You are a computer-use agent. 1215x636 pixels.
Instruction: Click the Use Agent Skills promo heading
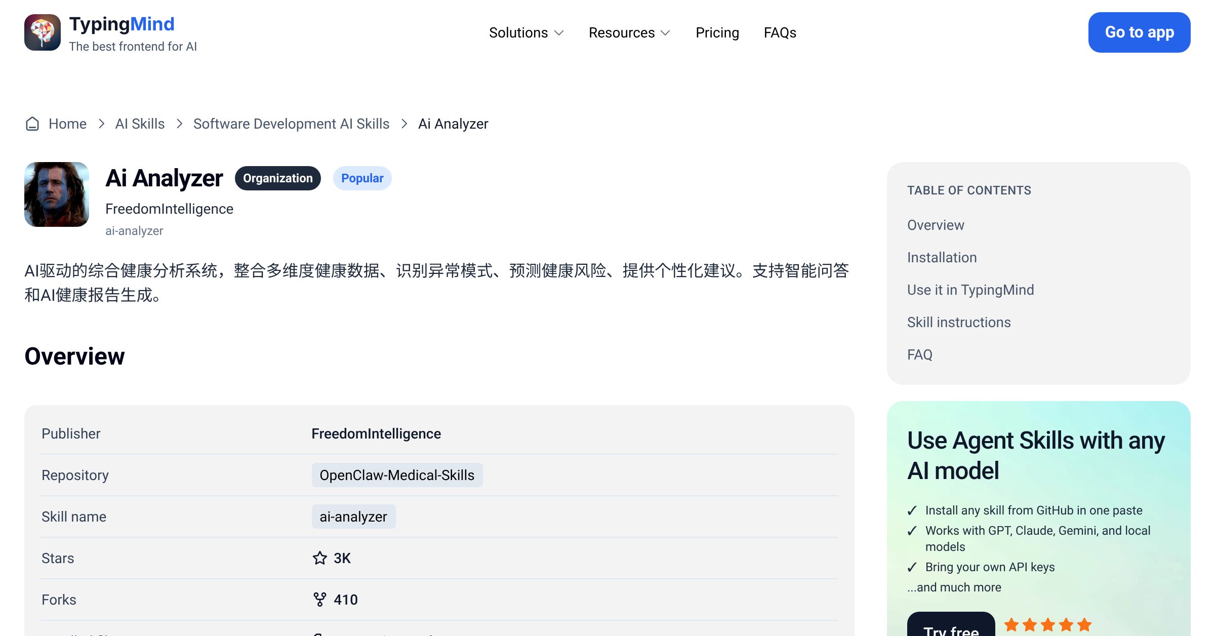tap(1036, 455)
